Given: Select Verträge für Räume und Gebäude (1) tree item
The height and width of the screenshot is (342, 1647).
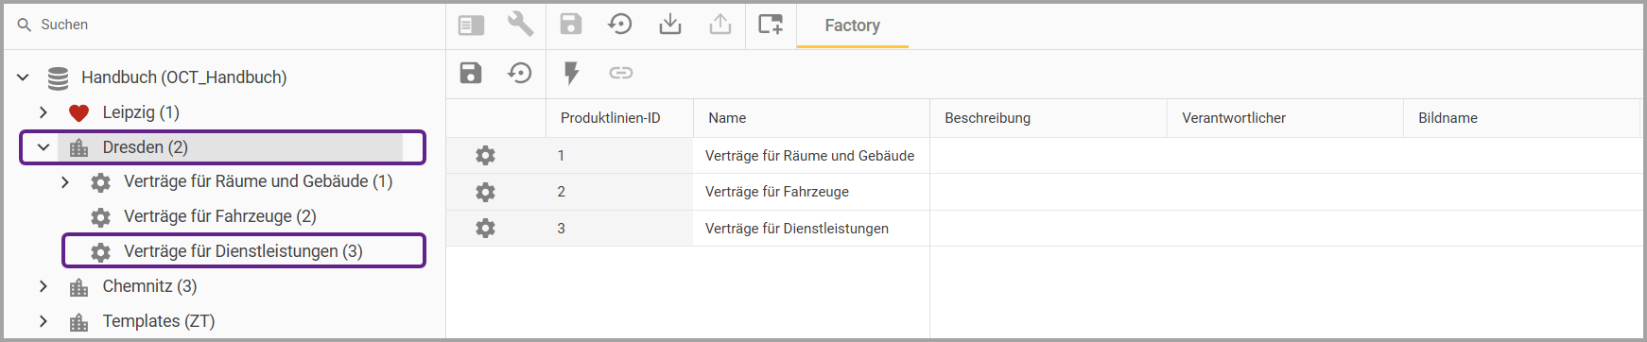Looking at the screenshot, I should [258, 181].
